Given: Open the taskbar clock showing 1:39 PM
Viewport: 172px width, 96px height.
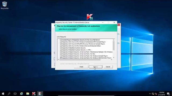Looking at the screenshot, I should pyautogui.click(x=162, y=94).
